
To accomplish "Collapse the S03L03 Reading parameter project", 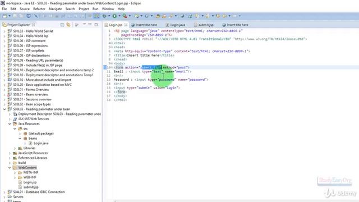I will (4, 109).
